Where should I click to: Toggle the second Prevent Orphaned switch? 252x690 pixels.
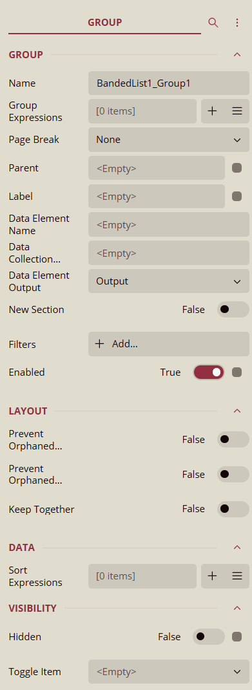point(233,474)
